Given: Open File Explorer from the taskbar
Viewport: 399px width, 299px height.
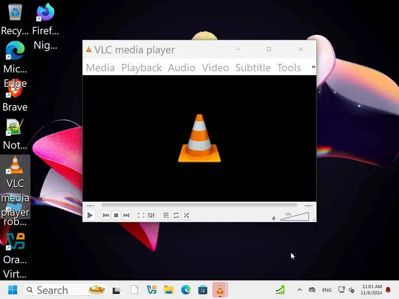Looking at the screenshot, I should (168, 290).
